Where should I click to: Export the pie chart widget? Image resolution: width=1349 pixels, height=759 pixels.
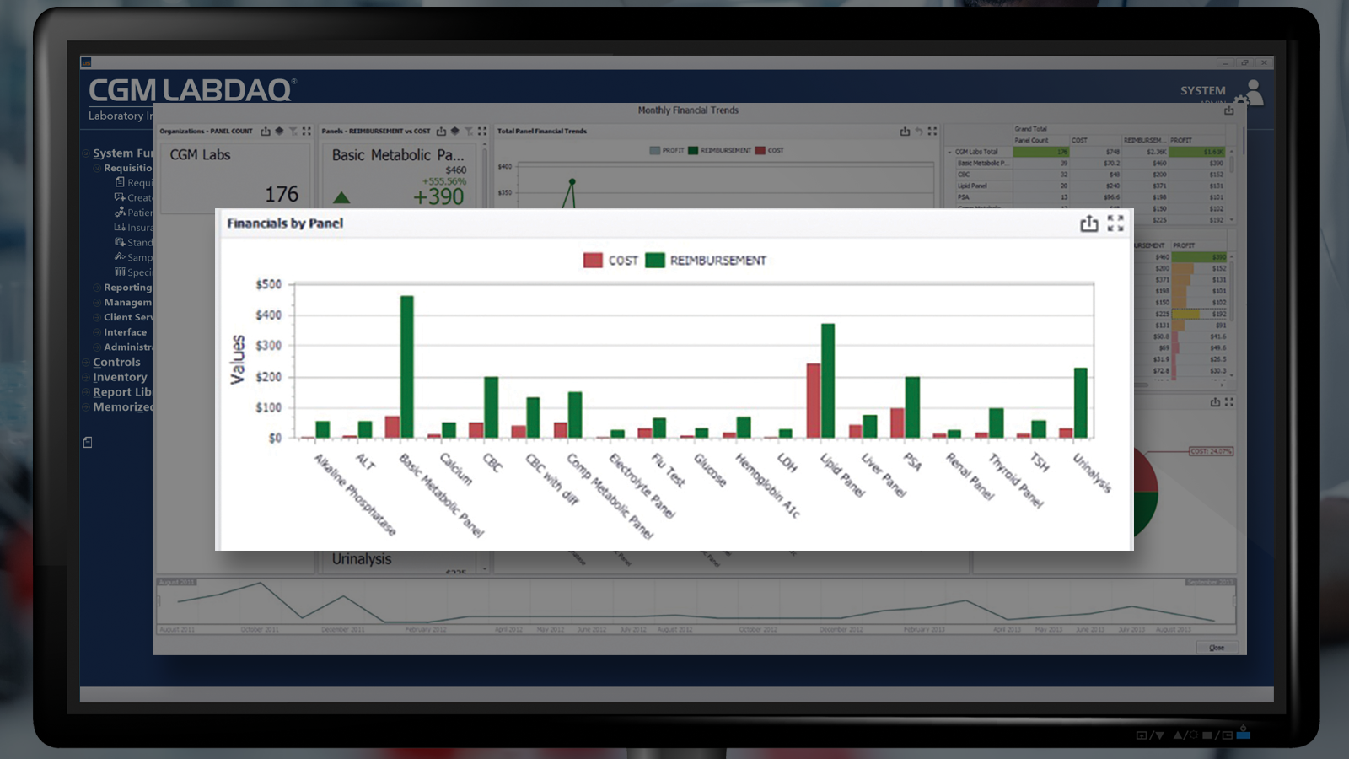tap(1215, 402)
